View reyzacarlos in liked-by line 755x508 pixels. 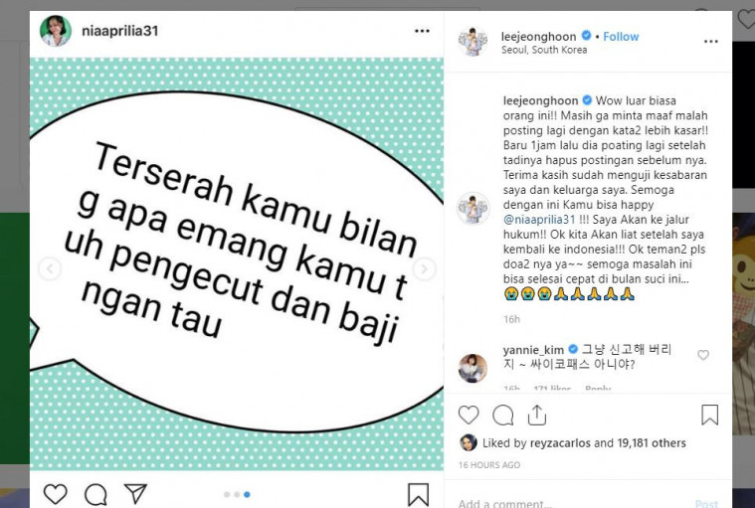pos(560,442)
